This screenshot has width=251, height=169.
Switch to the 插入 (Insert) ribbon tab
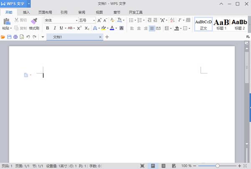[26, 13]
